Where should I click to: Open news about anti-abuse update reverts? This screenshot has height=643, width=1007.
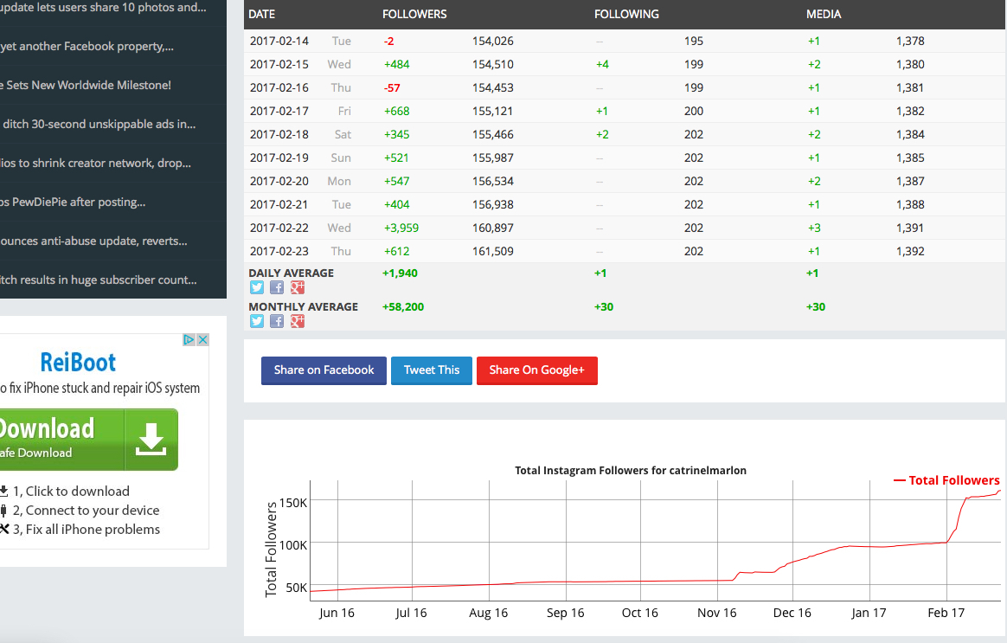93,241
